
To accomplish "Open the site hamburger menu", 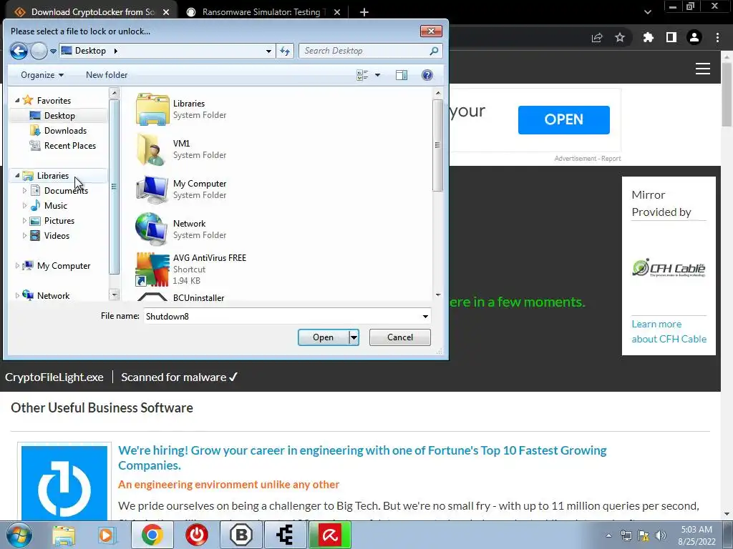I will tap(703, 69).
